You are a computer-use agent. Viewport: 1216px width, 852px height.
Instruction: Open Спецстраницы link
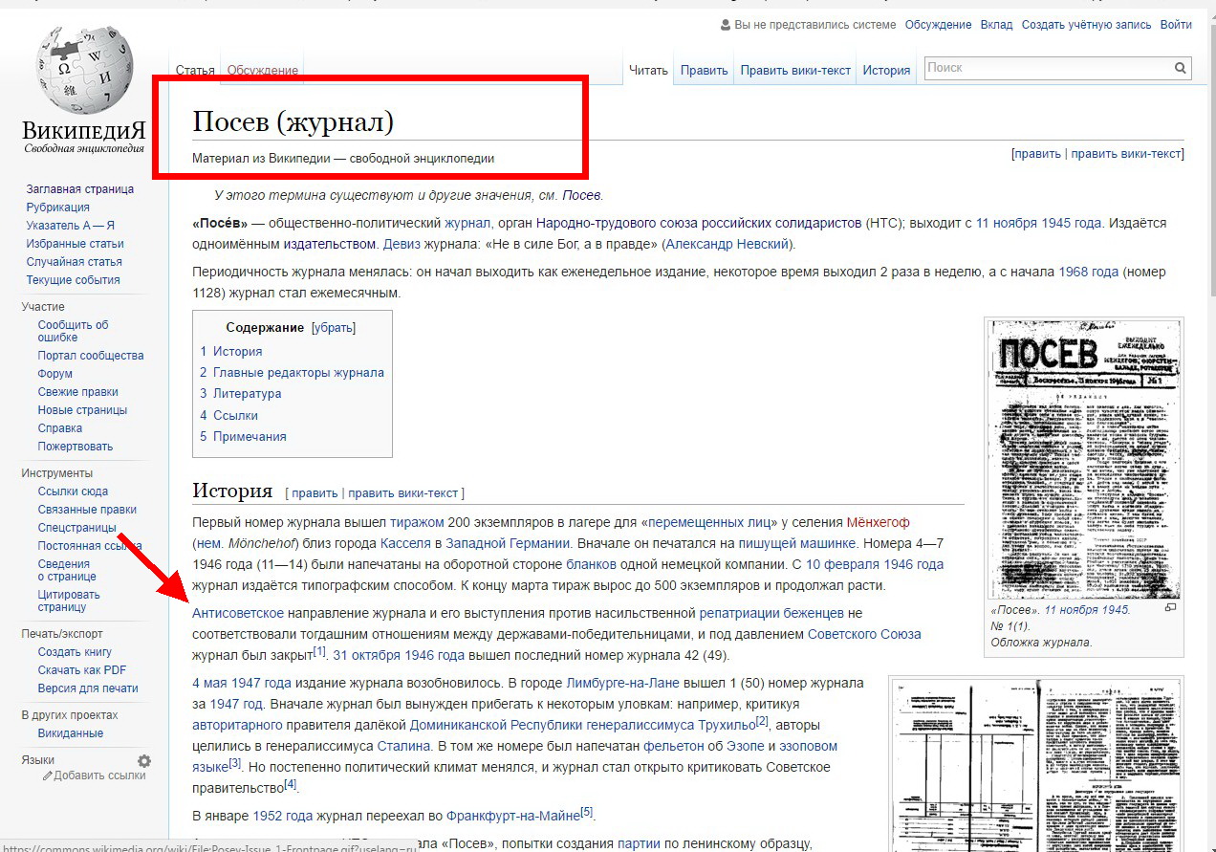tap(77, 528)
